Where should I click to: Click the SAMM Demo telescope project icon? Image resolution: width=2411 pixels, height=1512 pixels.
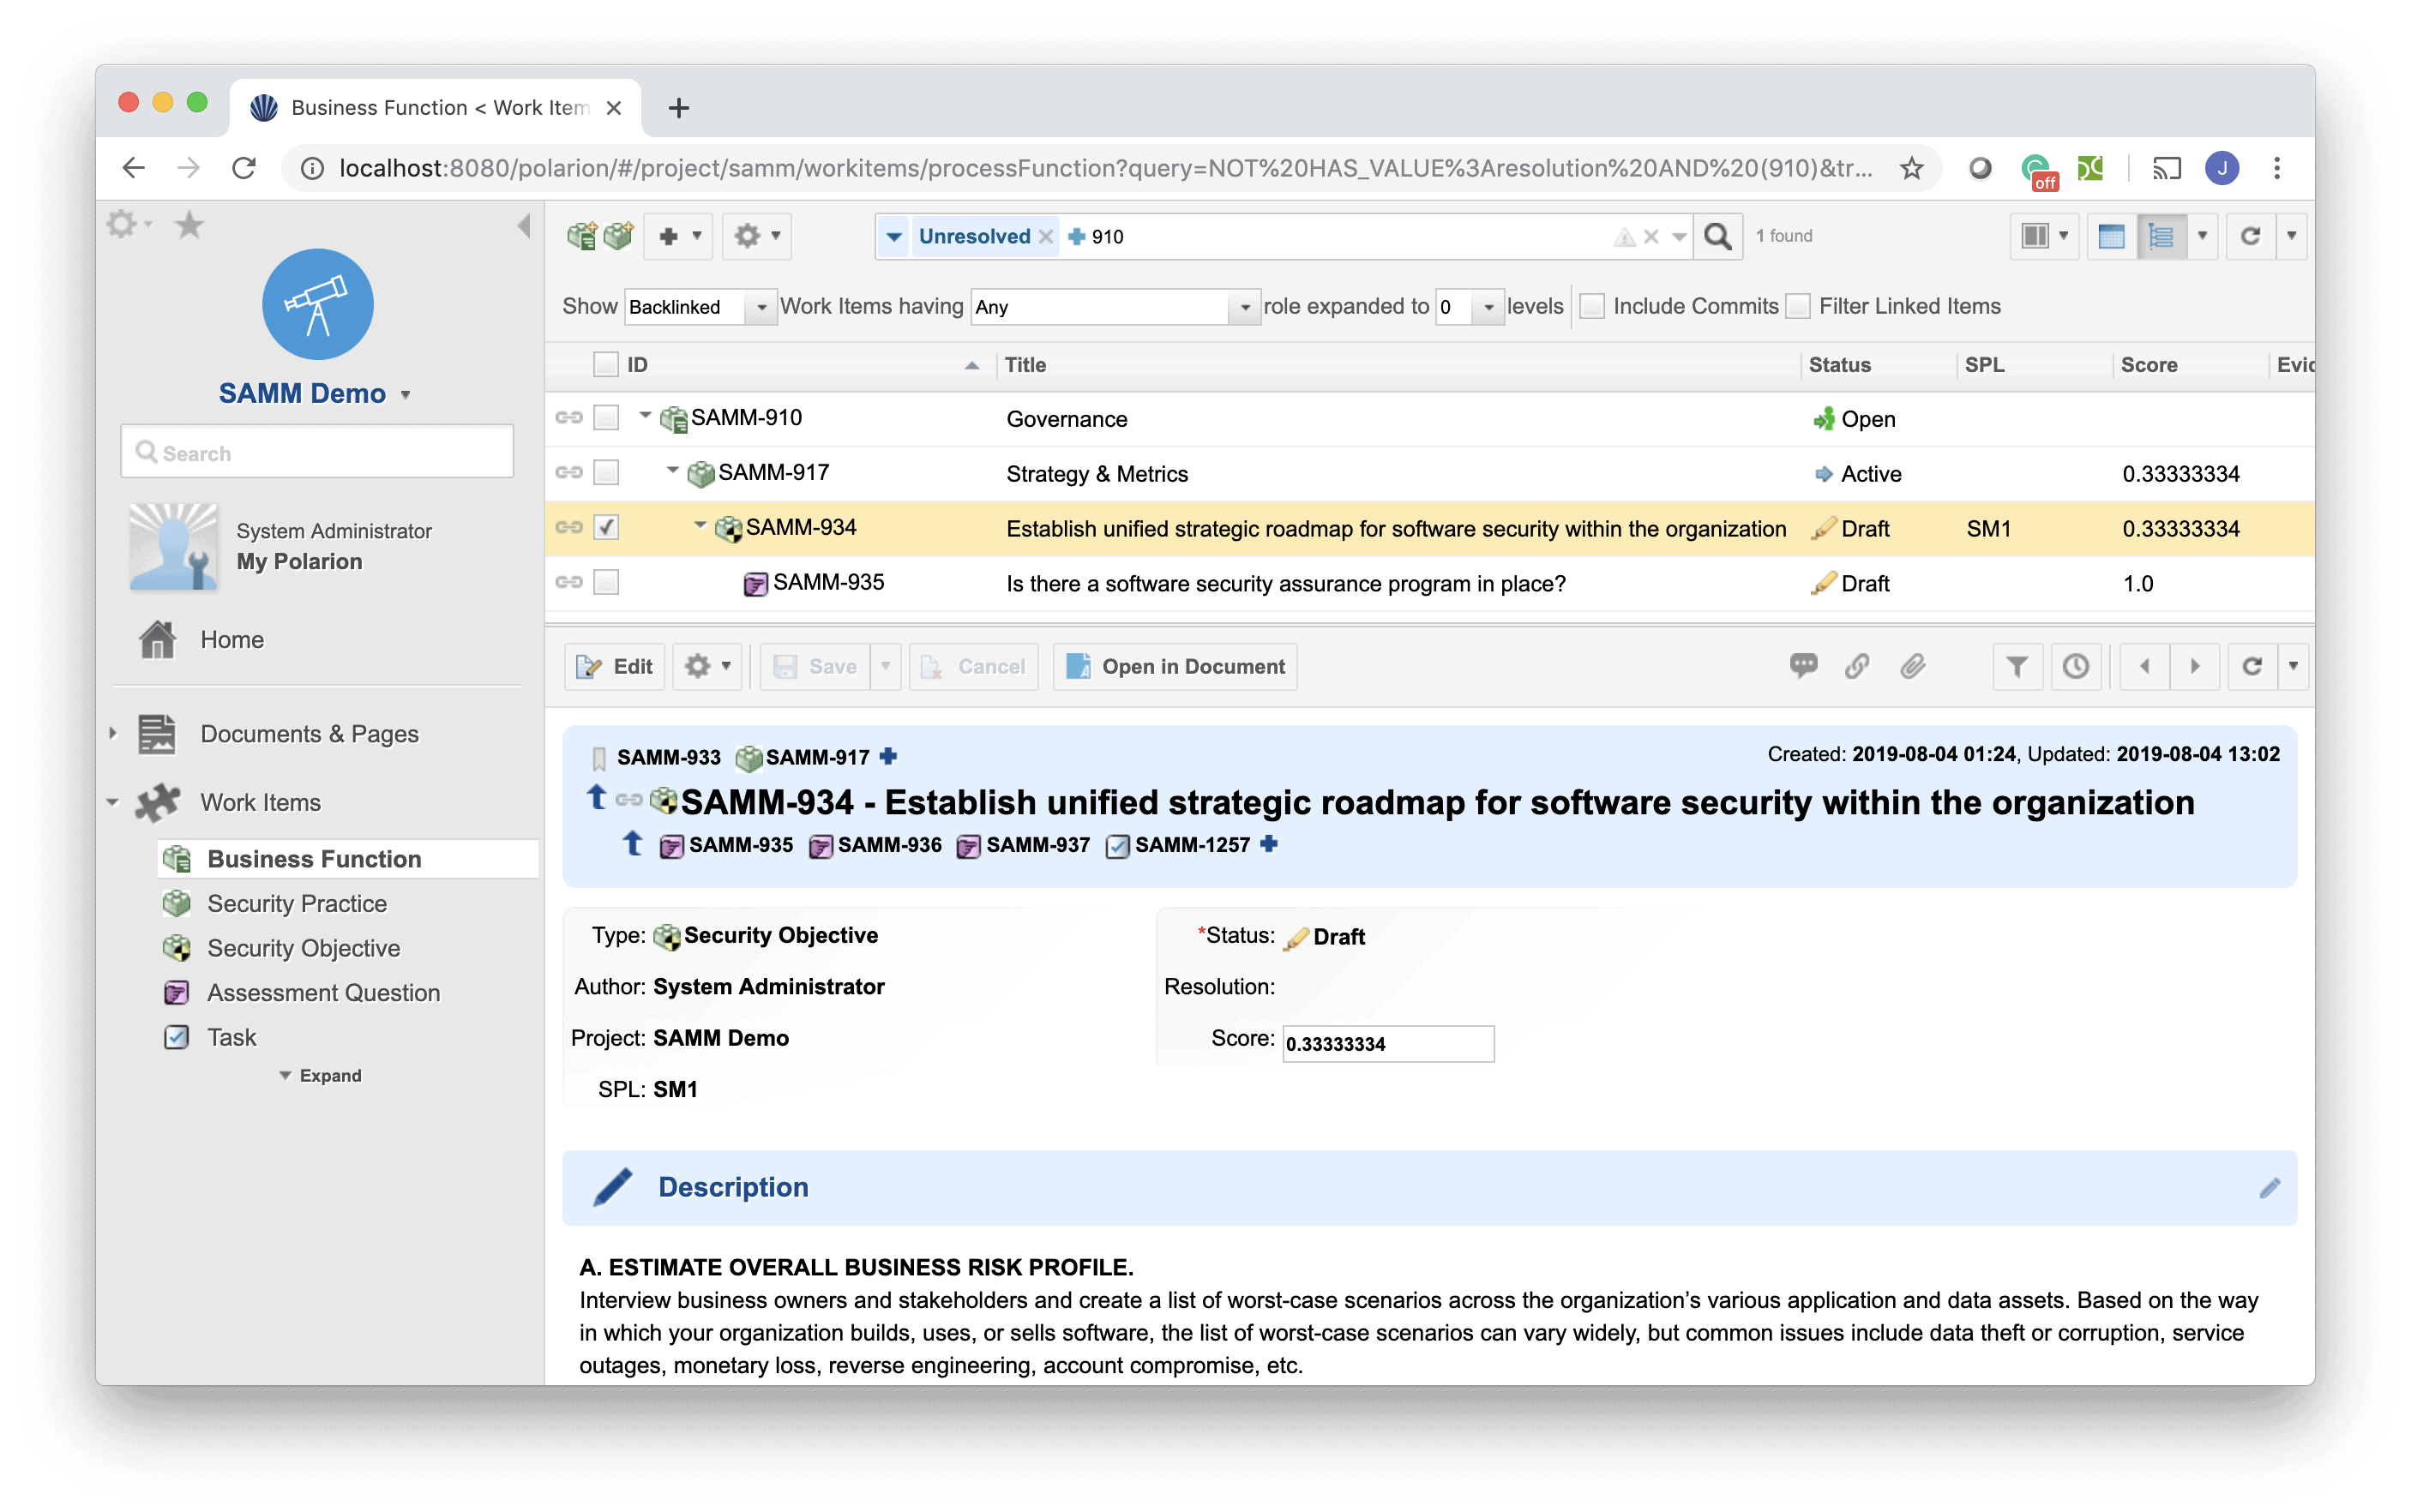coord(318,304)
